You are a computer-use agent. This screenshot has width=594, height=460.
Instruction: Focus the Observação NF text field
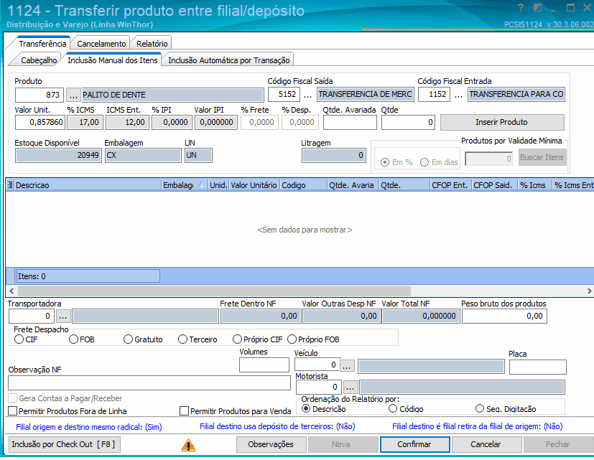pos(149,383)
